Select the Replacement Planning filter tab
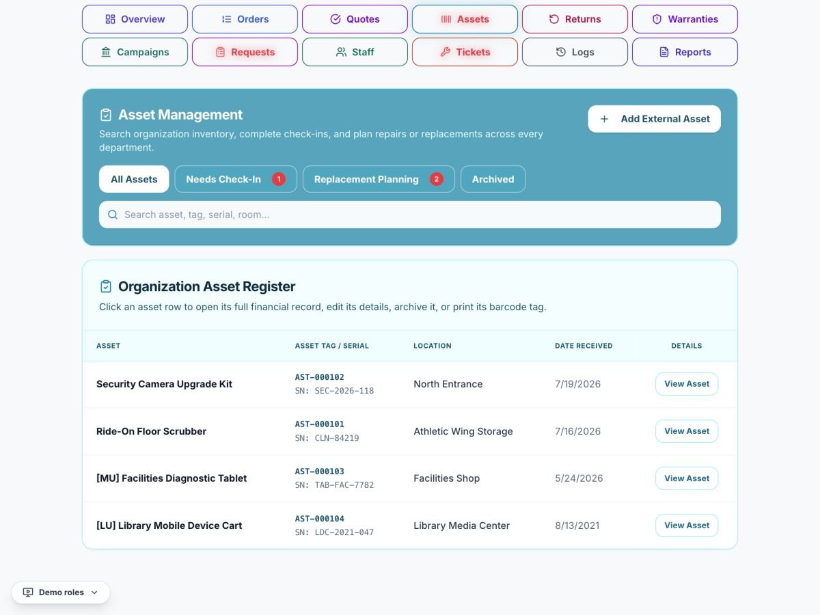 (x=379, y=179)
